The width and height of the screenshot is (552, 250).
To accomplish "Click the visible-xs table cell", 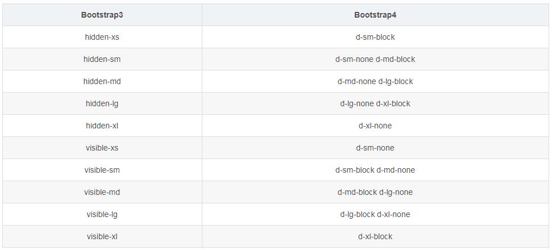I will click(x=102, y=148).
